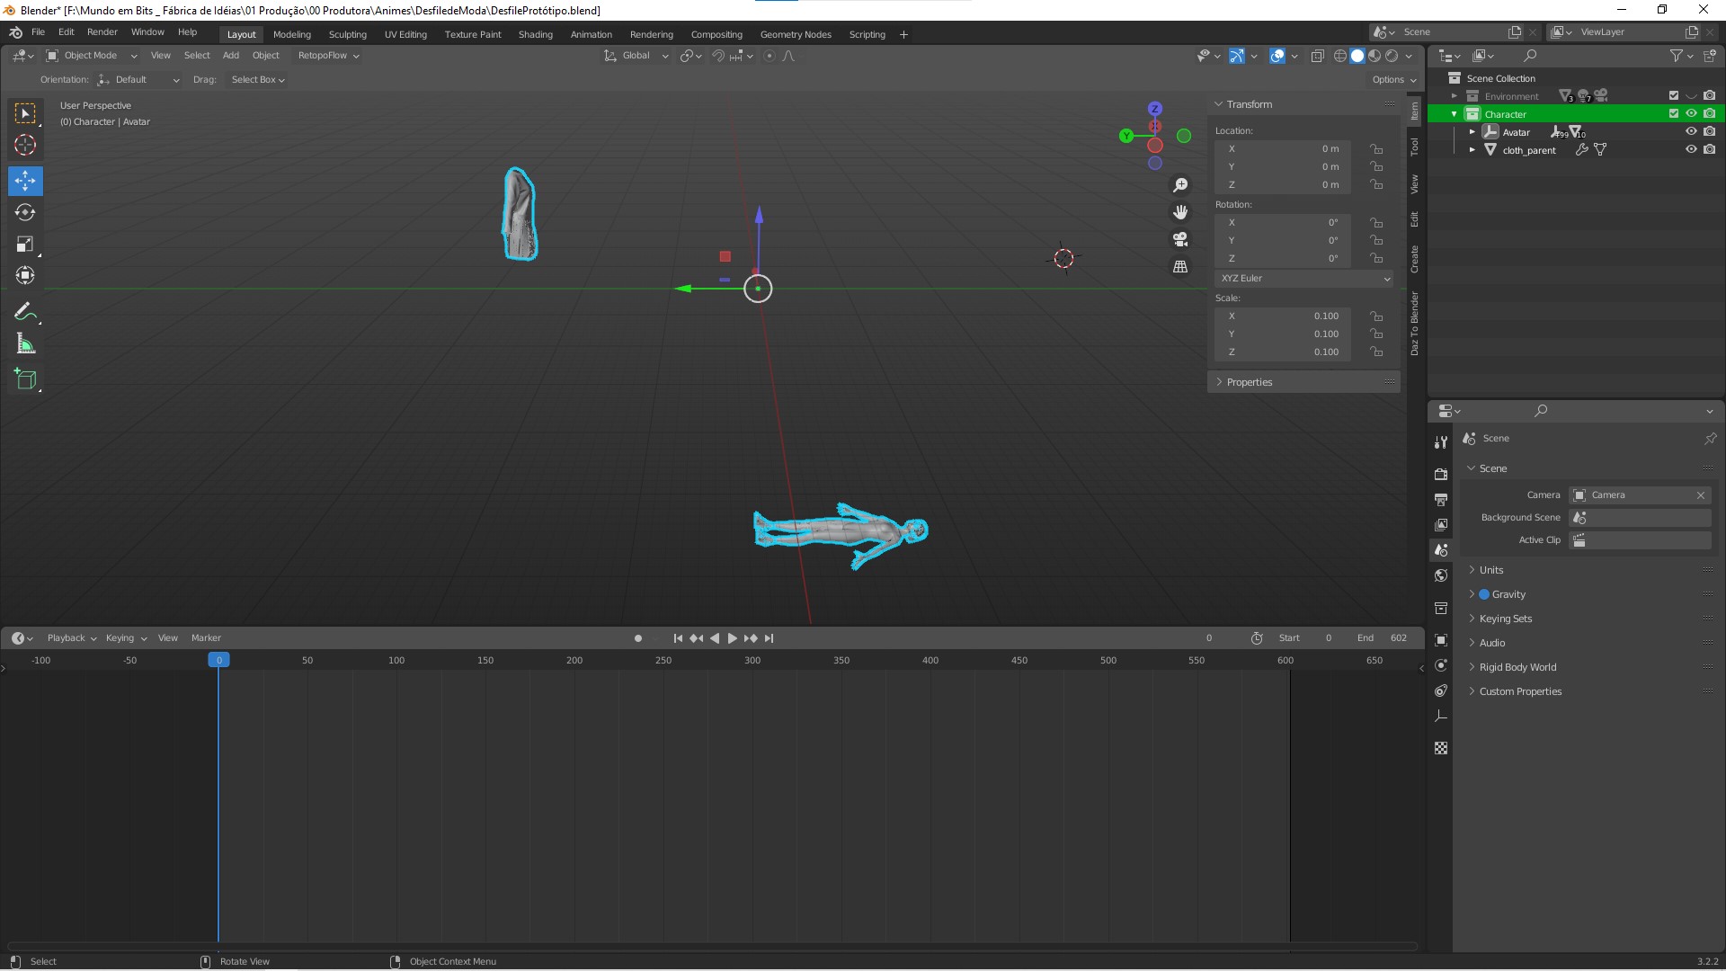Toggle X location lock icon
Viewport: 1726px width, 971px height.
(1376, 149)
